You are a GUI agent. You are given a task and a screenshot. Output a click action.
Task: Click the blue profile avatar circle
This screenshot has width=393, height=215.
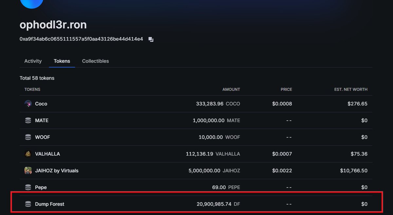click(x=32, y=3)
